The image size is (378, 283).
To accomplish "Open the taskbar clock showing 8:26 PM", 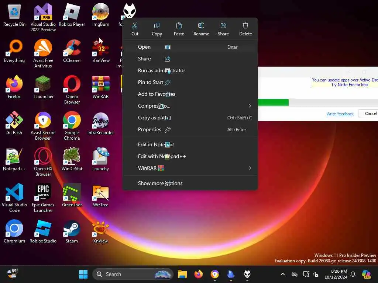I will tap(336, 274).
